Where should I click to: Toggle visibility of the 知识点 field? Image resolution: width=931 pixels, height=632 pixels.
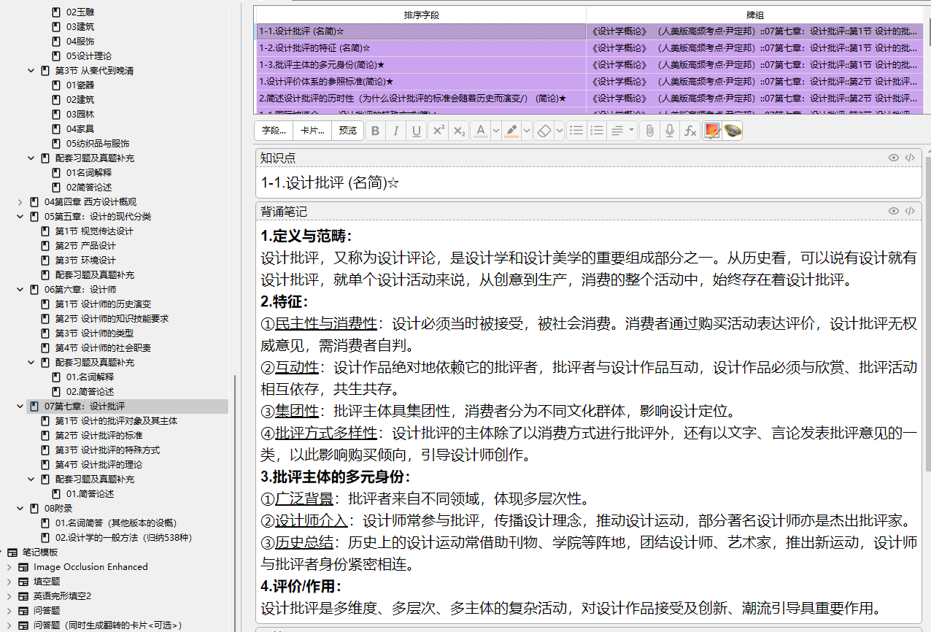click(x=894, y=158)
